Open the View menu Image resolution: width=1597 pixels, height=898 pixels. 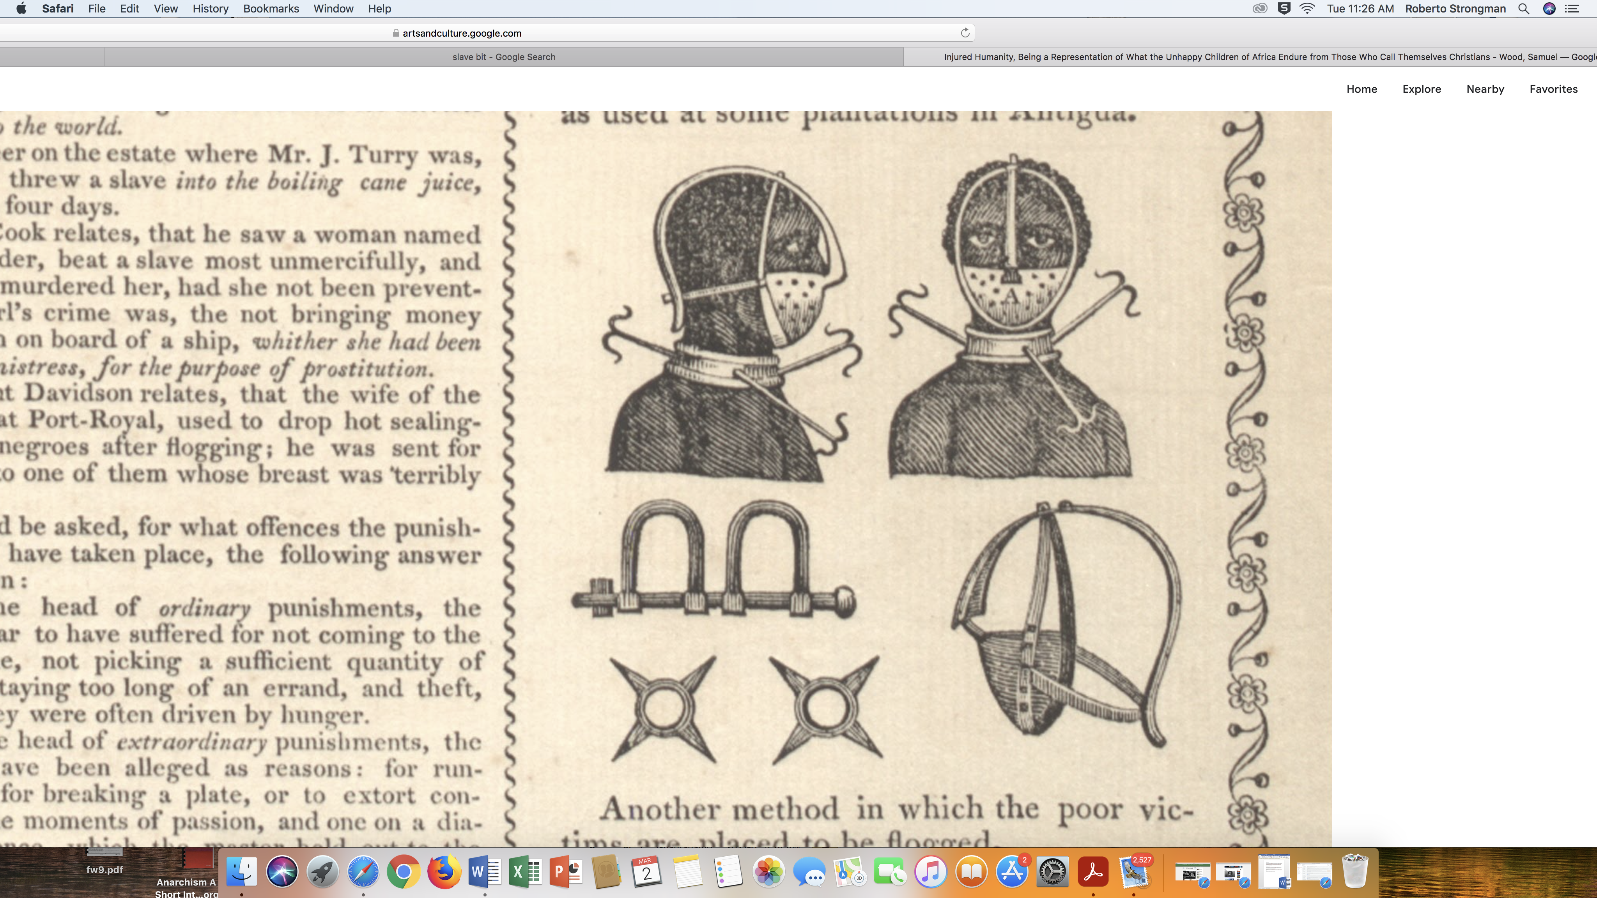(166, 9)
